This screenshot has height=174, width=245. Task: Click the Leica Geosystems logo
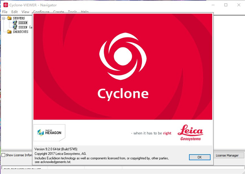pos(191,133)
